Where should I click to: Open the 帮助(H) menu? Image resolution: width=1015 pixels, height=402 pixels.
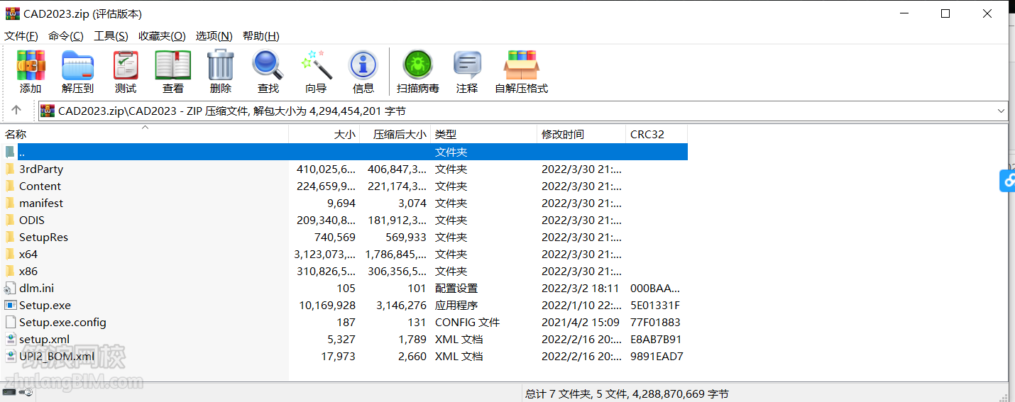(x=261, y=35)
